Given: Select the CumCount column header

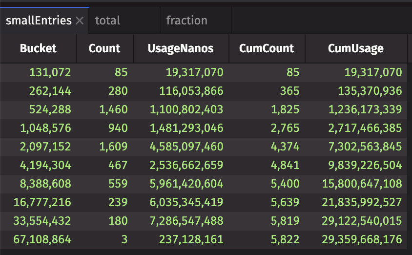Looking at the screenshot, I should click(x=267, y=48).
